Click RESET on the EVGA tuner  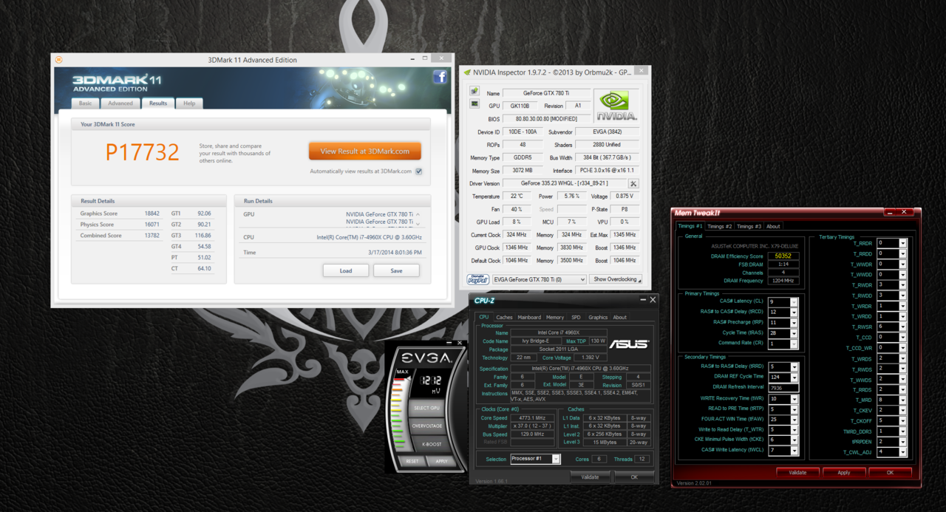pyautogui.click(x=412, y=461)
